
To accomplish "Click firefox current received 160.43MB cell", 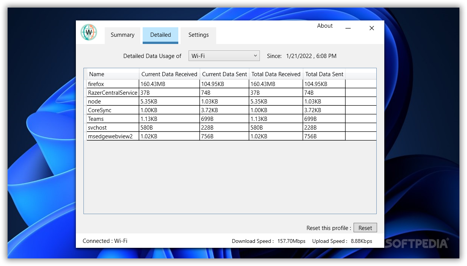I will click(x=169, y=84).
